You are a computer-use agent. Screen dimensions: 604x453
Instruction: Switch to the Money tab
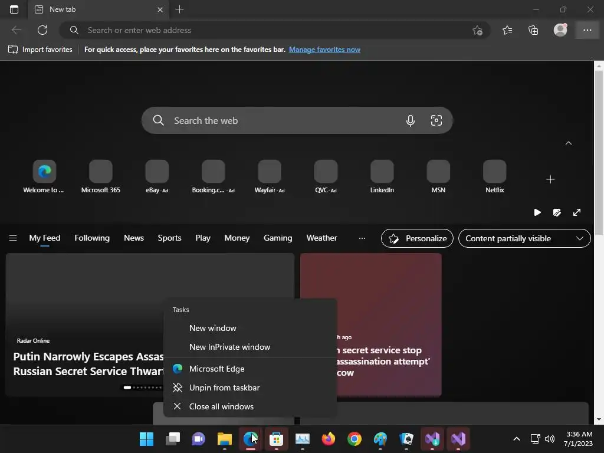(x=237, y=238)
